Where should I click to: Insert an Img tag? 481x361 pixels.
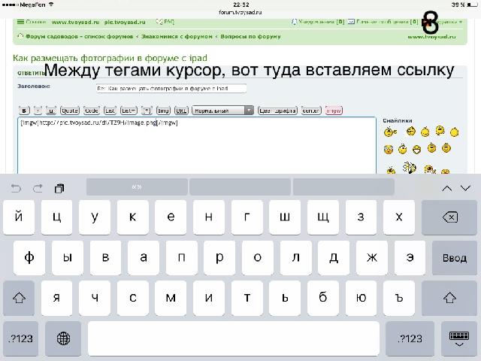[x=163, y=111]
